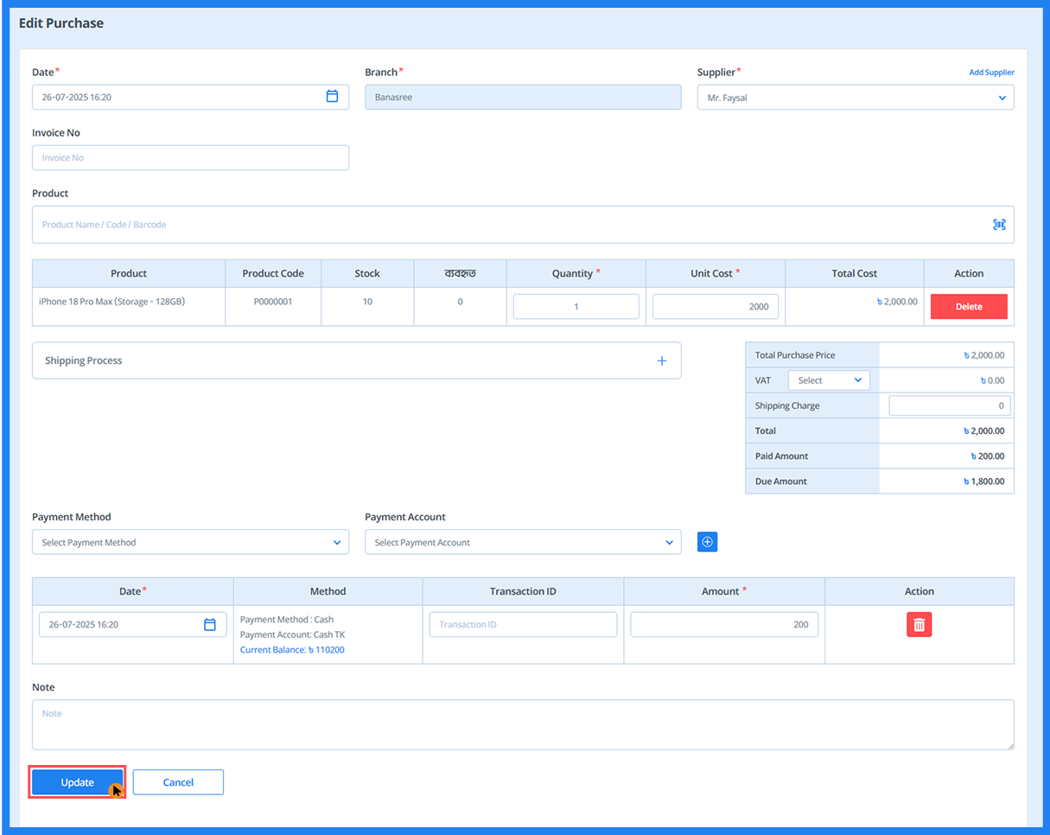Screen dimensions: 1050x835
Task: Click the Cancel button
Action: [x=178, y=782]
